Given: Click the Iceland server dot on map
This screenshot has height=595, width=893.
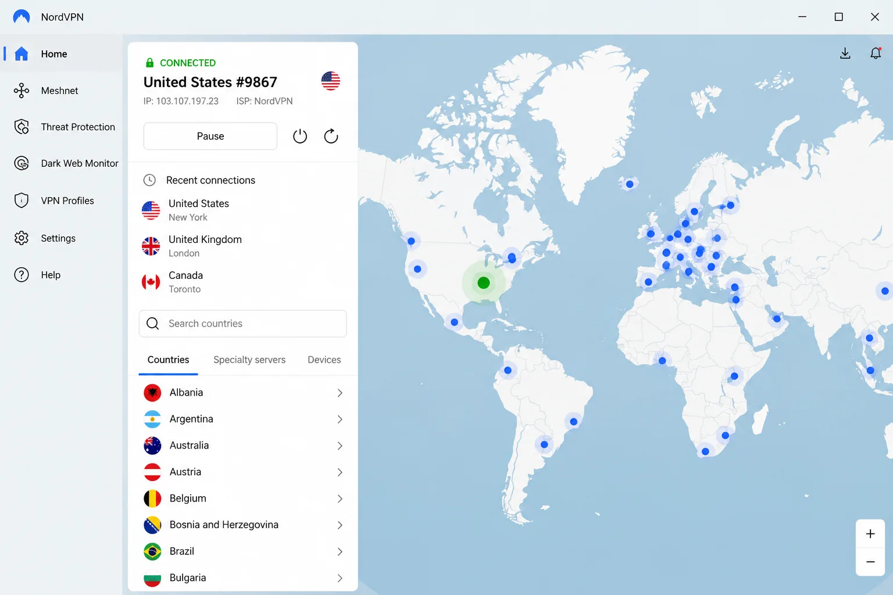Looking at the screenshot, I should click(x=630, y=184).
